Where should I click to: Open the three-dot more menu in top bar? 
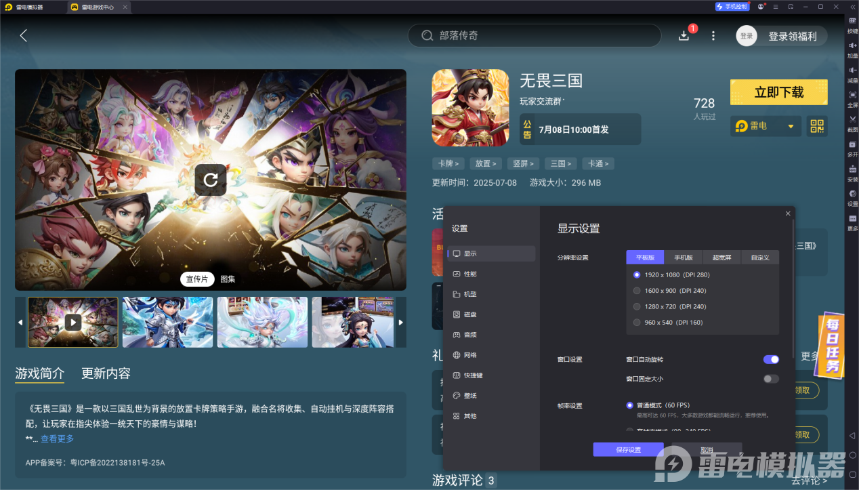coord(713,35)
